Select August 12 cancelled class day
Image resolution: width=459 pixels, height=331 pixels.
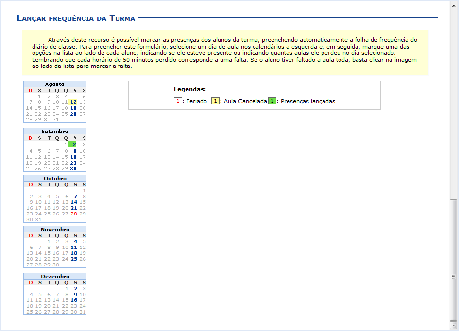click(73, 102)
